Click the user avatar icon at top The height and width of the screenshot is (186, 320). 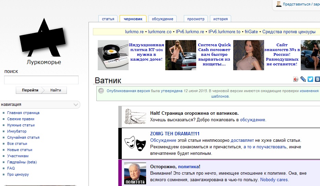point(279,4)
